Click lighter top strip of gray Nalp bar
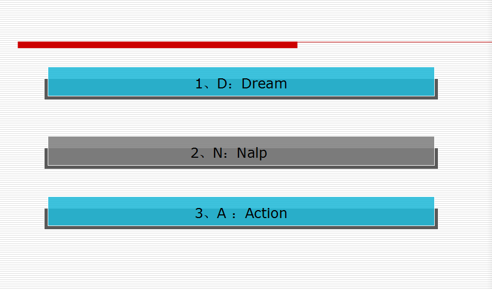Image resolution: width=492 pixels, height=289 pixels. [x=241, y=142]
